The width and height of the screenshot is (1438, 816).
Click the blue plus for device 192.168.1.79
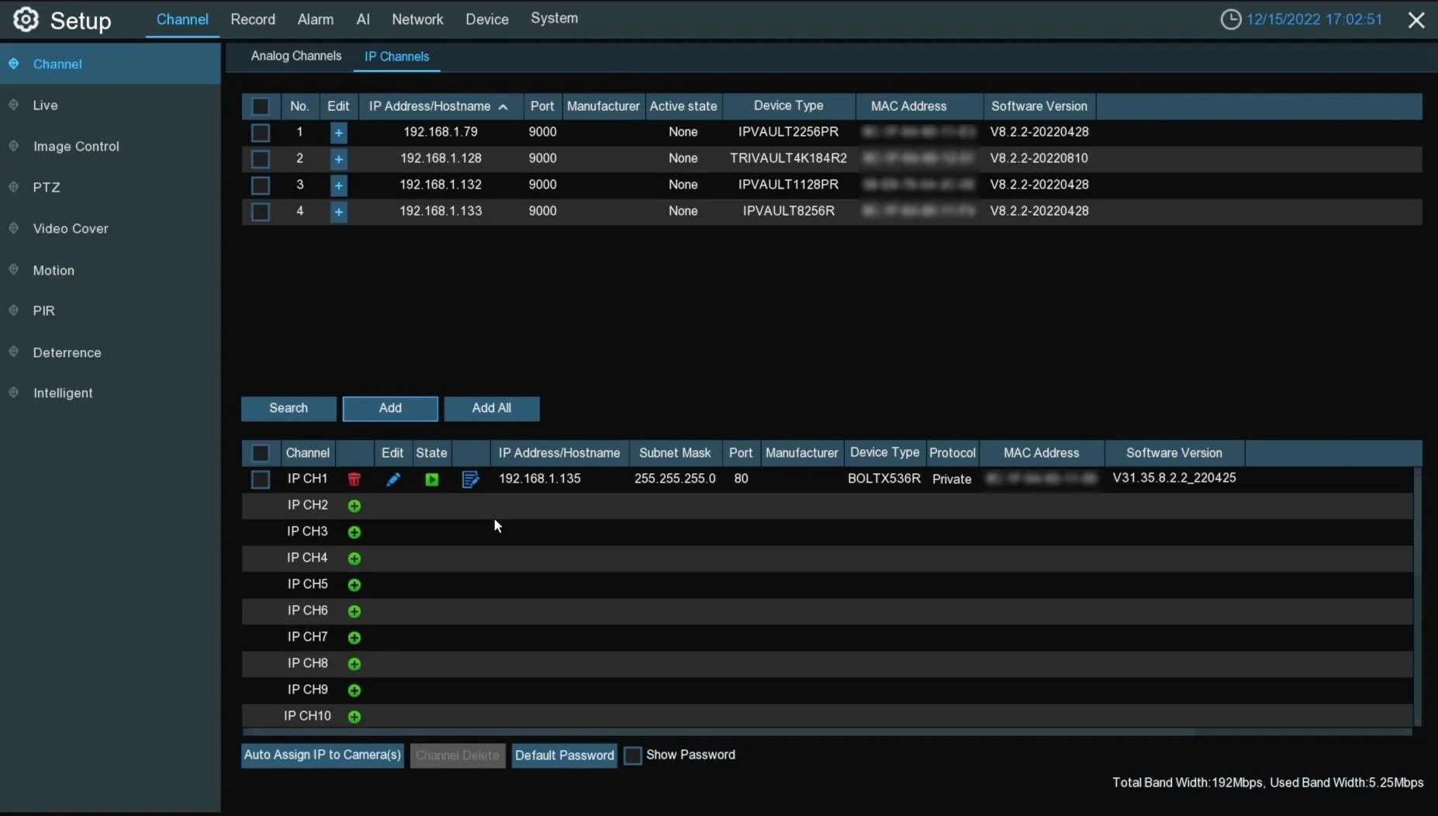point(339,133)
